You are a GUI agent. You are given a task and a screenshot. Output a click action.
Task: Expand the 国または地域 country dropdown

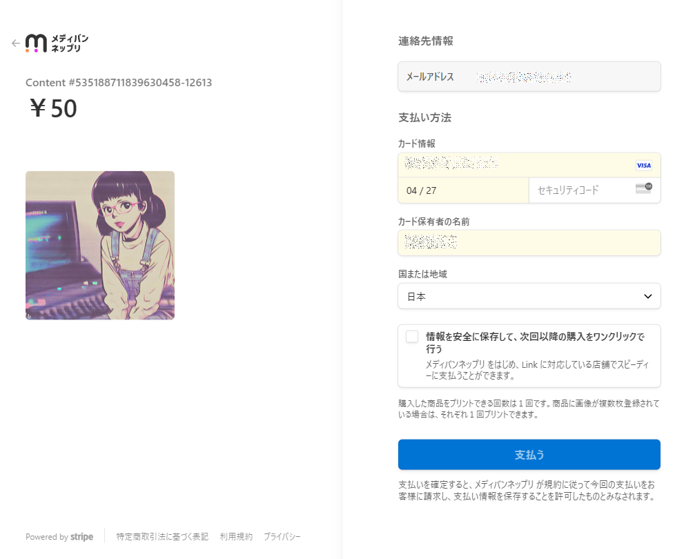point(529,296)
